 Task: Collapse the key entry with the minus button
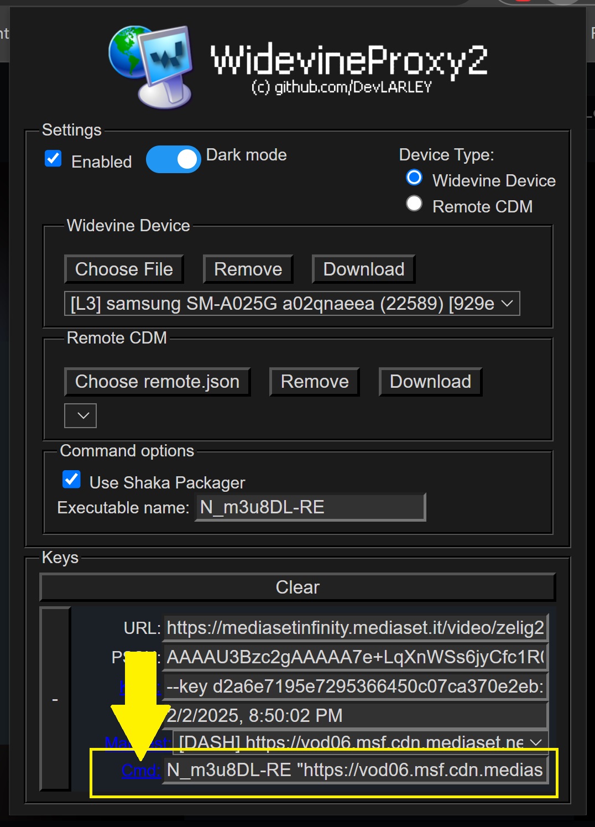click(55, 699)
